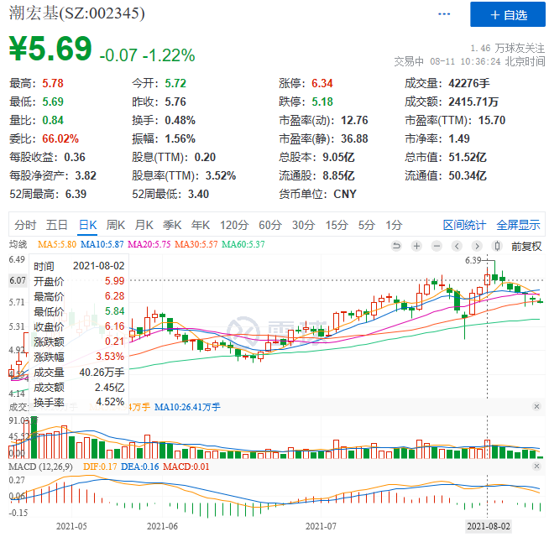Click the three-dot more options icon
The image size is (549, 537).
(444, 14)
